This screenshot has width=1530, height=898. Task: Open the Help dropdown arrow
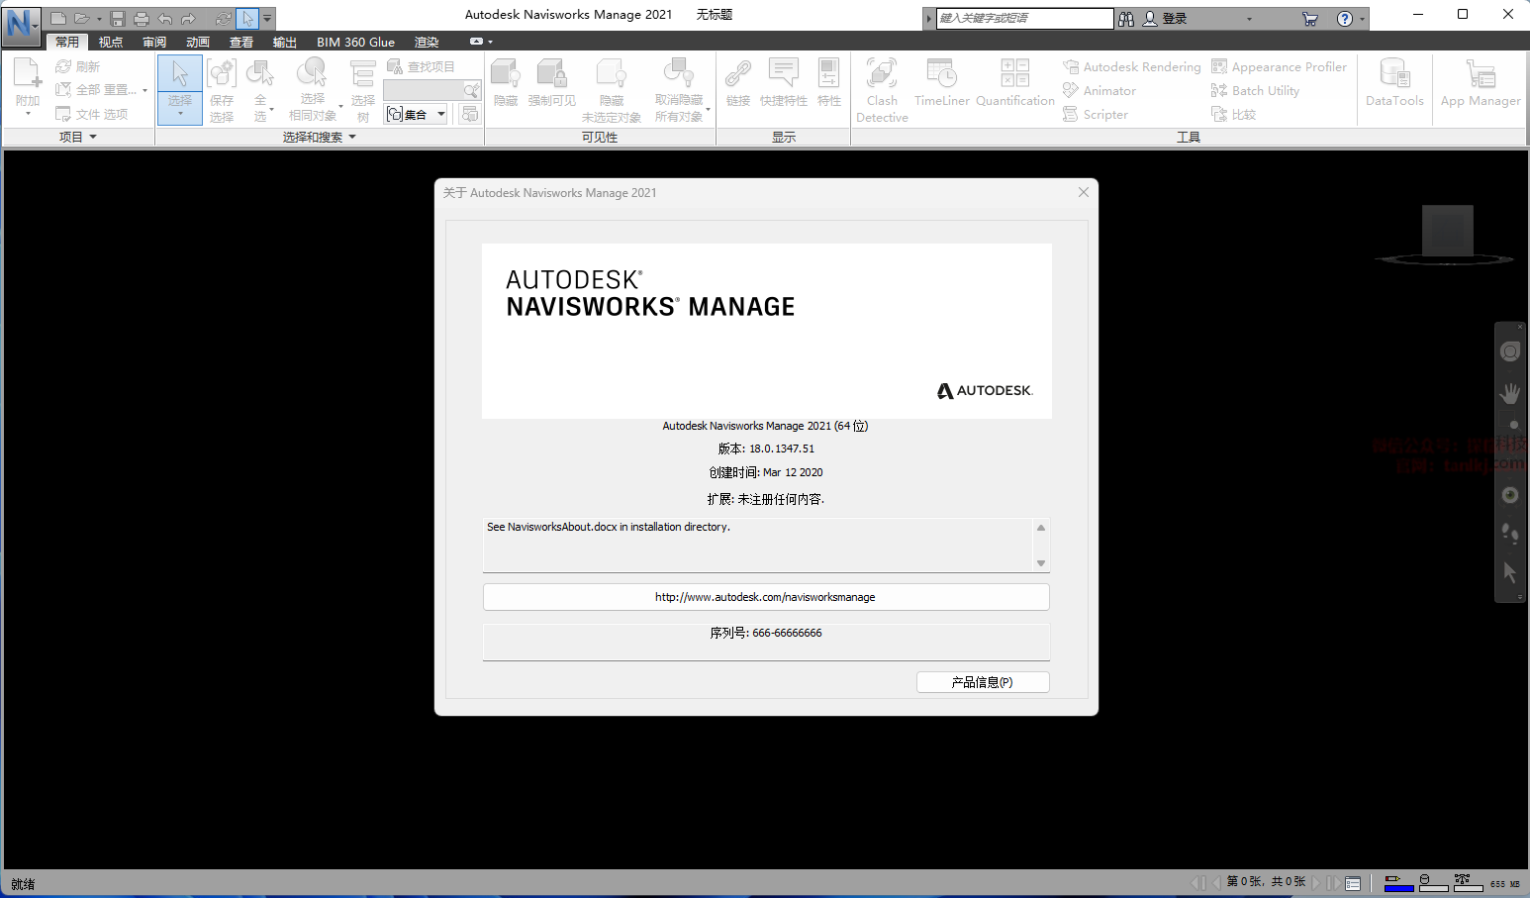(1363, 19)
